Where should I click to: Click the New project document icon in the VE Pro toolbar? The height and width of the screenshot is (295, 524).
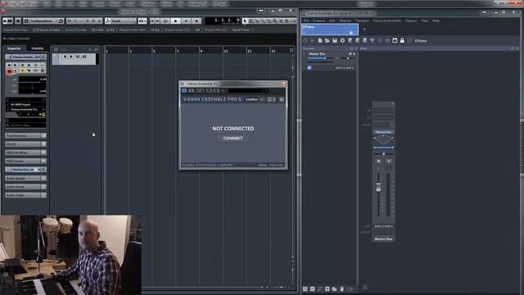[x=320, y=40]
